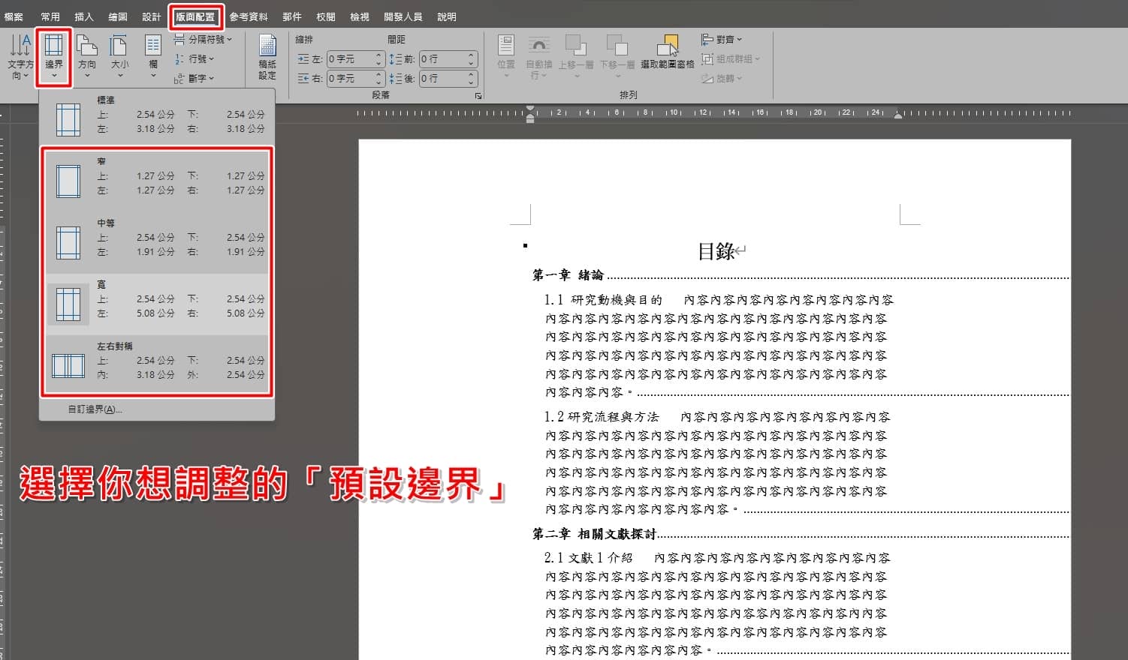
Task: Switch to the 校閱 review tab
Action: 326,16
